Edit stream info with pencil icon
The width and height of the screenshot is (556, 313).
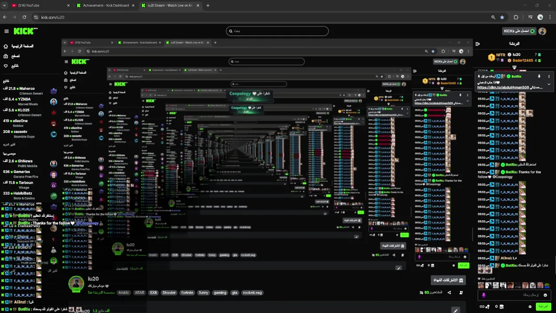pos(455,311)
